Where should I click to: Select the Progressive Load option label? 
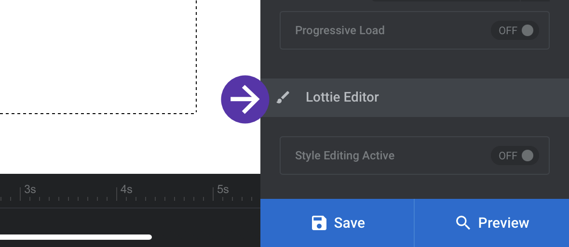[x=339, y=30]
